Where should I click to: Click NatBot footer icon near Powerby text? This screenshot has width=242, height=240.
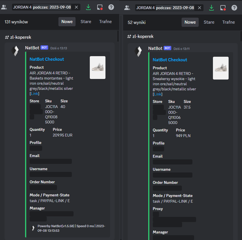(33, 228)
